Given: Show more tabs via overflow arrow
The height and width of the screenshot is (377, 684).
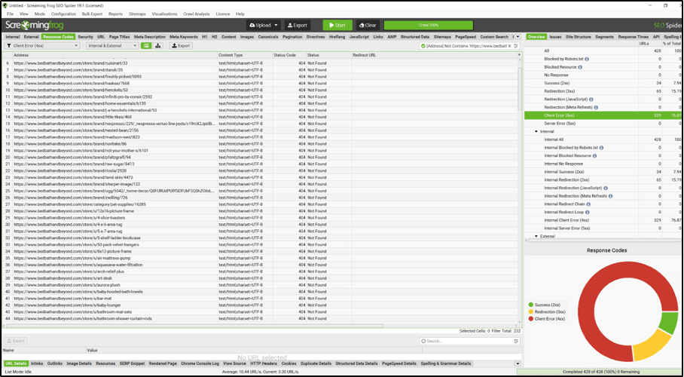Looking at the screenshot, I should coord(517,36).
